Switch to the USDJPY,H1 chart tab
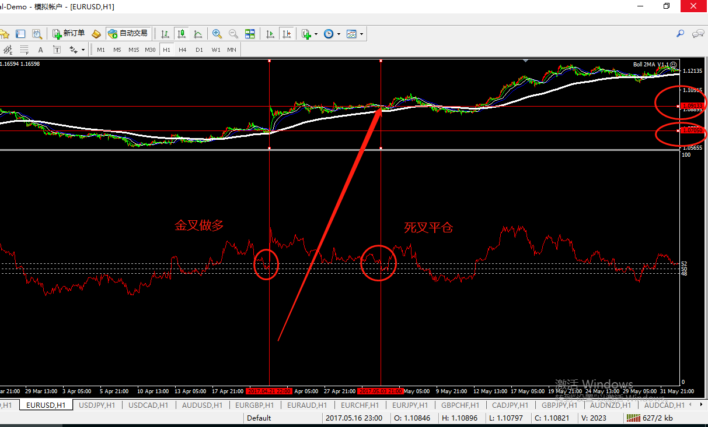 point(97,405)
